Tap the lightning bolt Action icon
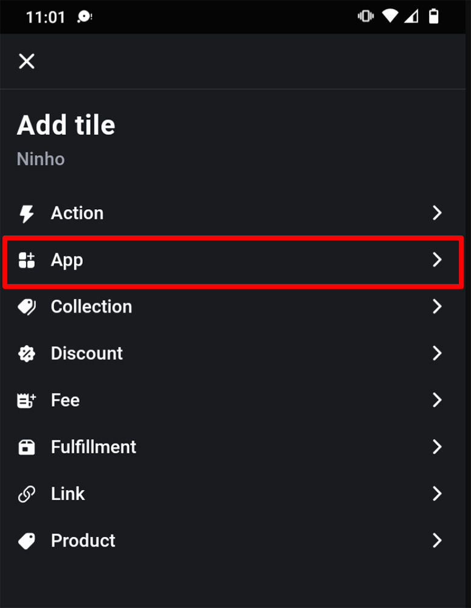 click(26, 213)
